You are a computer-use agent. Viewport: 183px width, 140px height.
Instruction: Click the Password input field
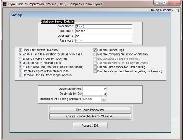click(x=104, y=41)
